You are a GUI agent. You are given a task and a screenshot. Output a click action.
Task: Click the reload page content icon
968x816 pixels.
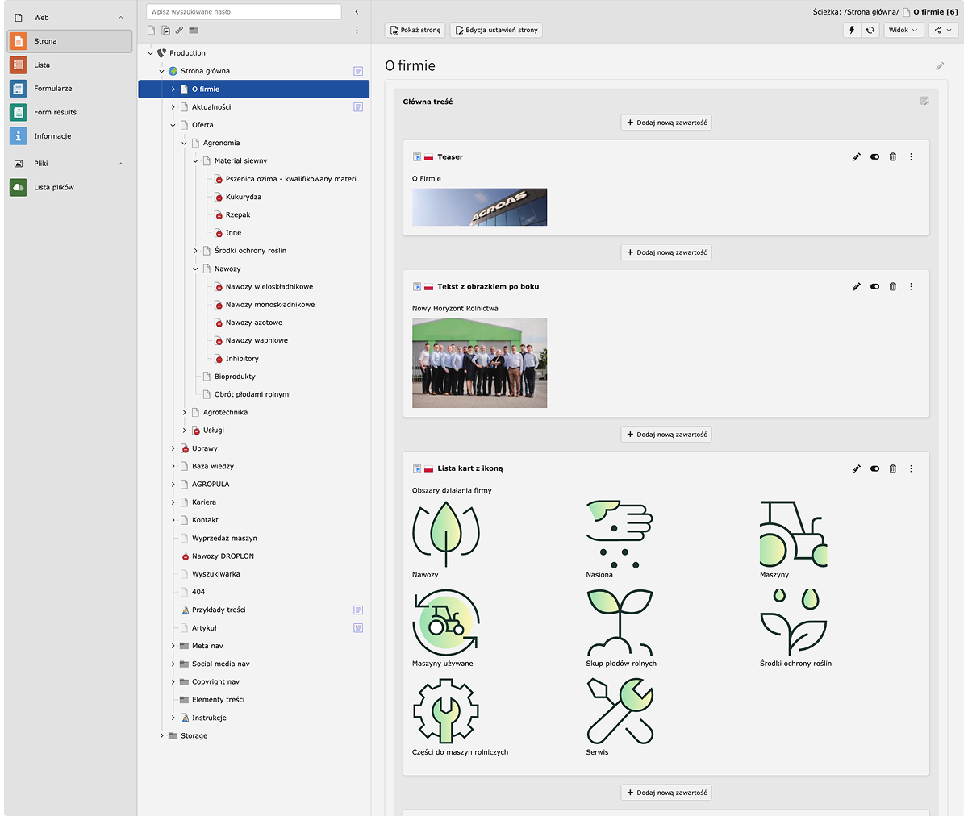(870, 30)
